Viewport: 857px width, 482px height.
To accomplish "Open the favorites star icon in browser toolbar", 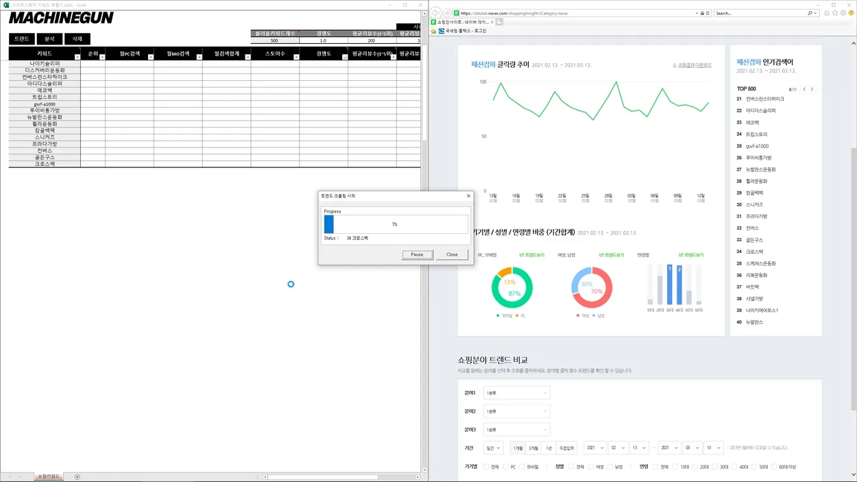I will [x=835, y=13].
